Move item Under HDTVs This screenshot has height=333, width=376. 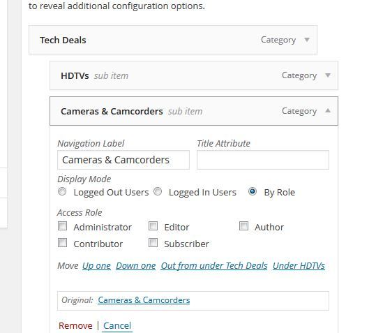click(x=299, y=266)
